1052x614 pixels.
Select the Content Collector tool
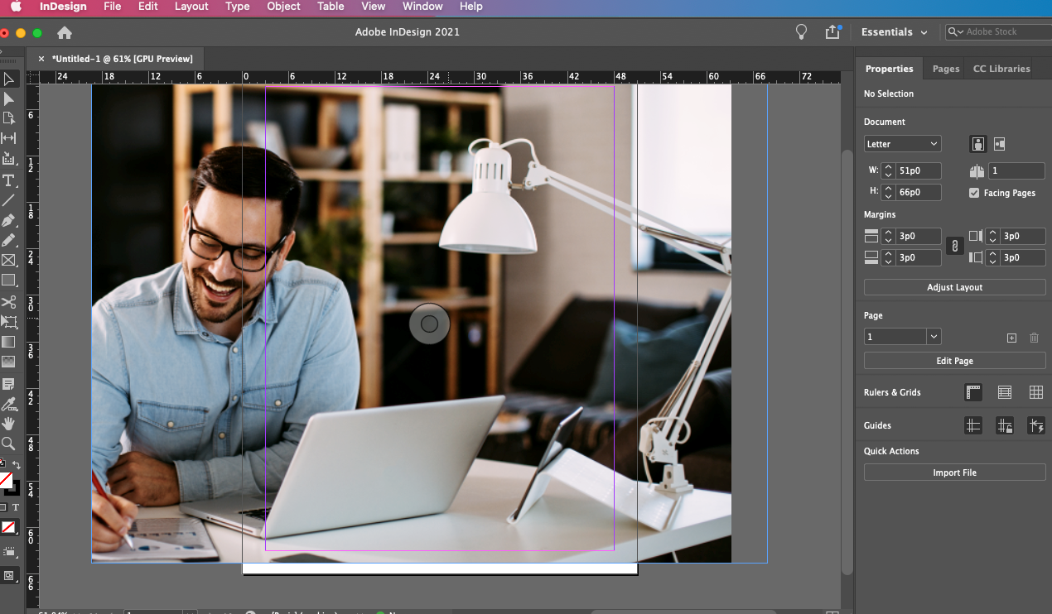coord(8,158)
